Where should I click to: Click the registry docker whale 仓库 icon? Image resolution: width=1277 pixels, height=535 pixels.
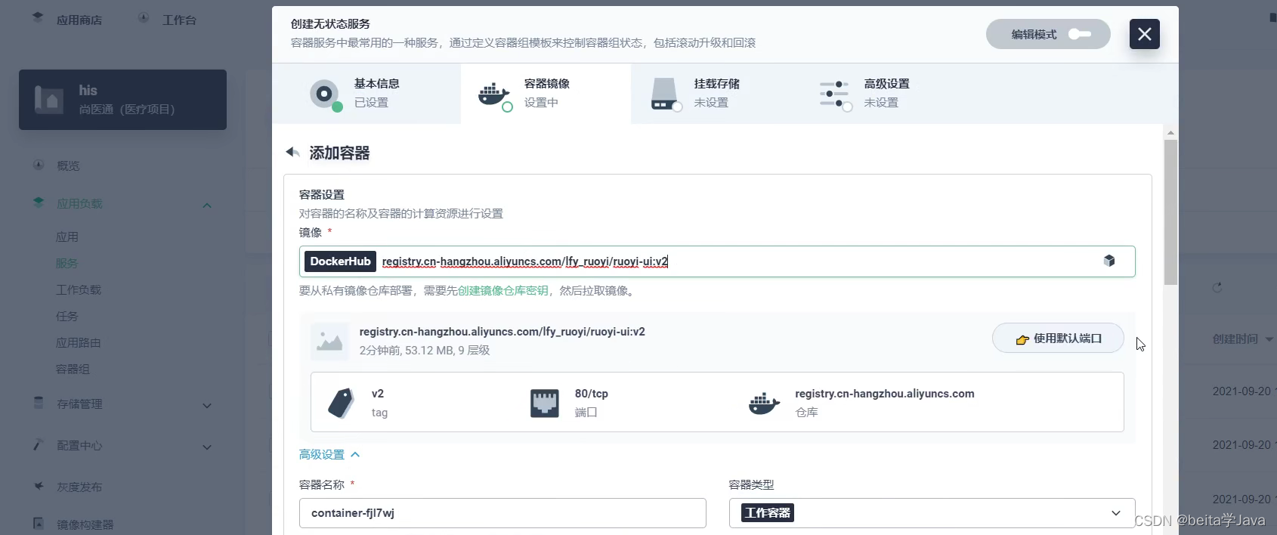click(x=764, y=403)
